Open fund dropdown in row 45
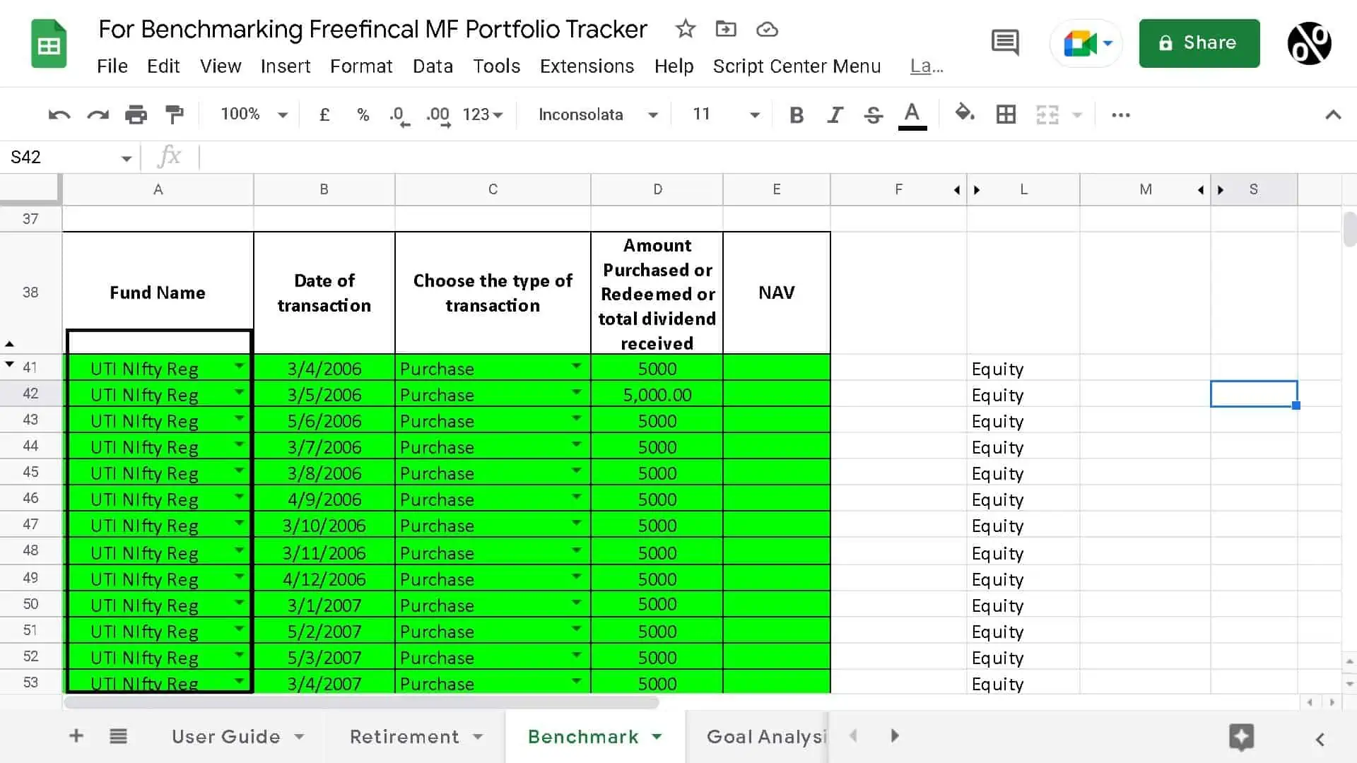1357x763 pixels. coord(239,471)
